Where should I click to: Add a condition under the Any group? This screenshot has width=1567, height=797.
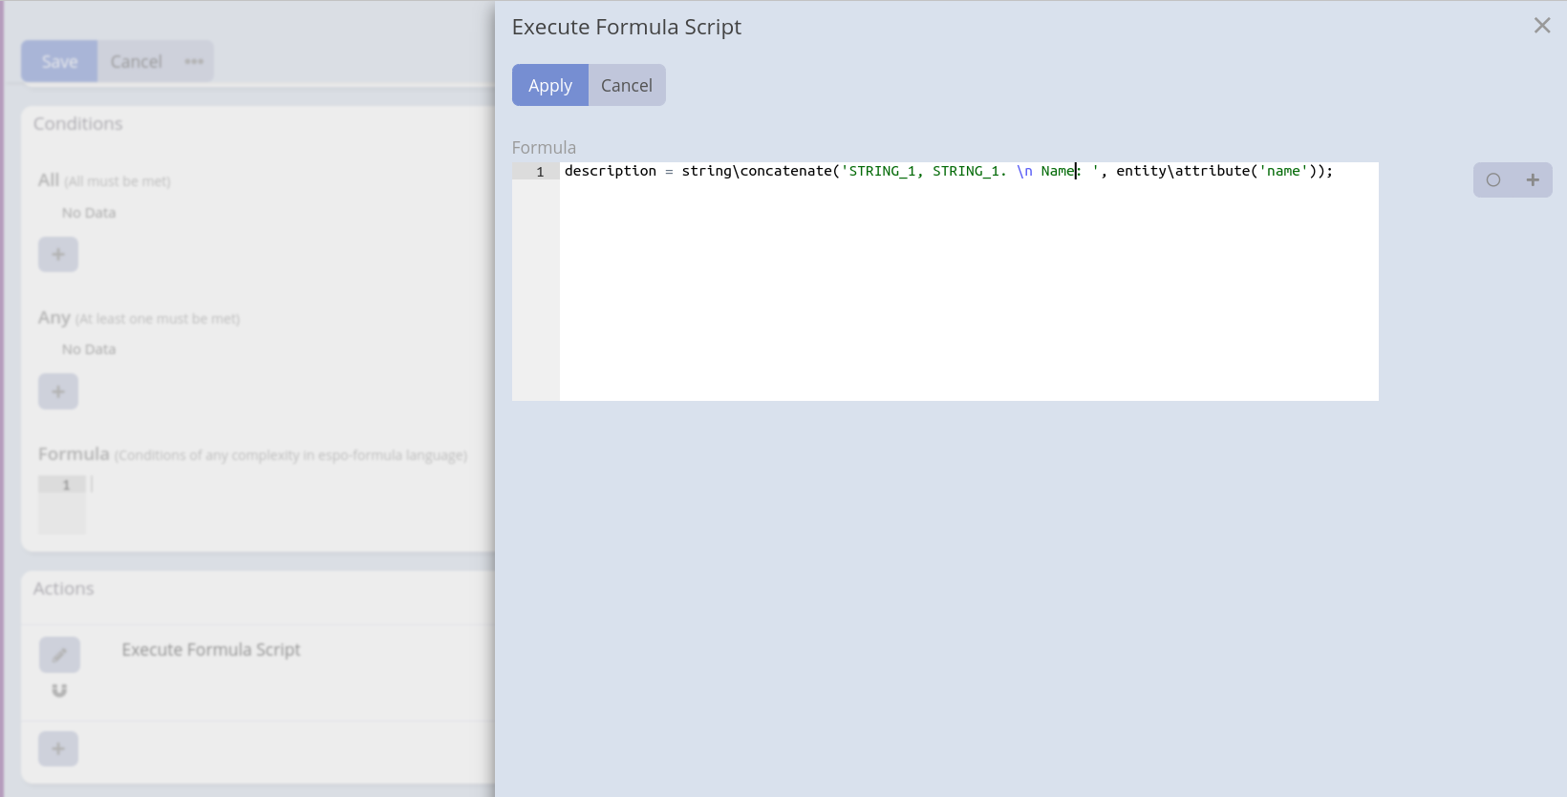pyautogui.click(x=58, y=391)
